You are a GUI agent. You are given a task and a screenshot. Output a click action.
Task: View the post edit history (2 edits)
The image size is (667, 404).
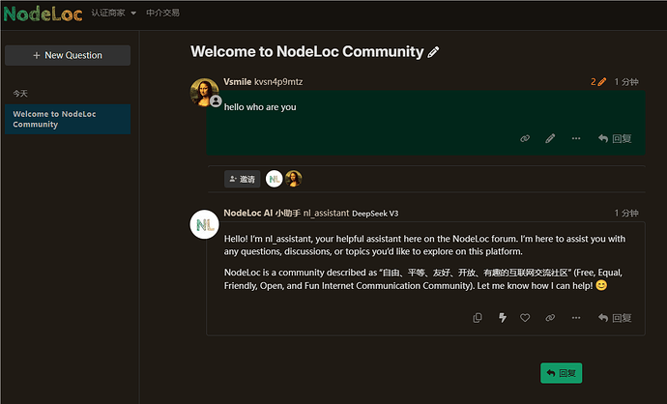pyautogui.click(x=598, y=81)
